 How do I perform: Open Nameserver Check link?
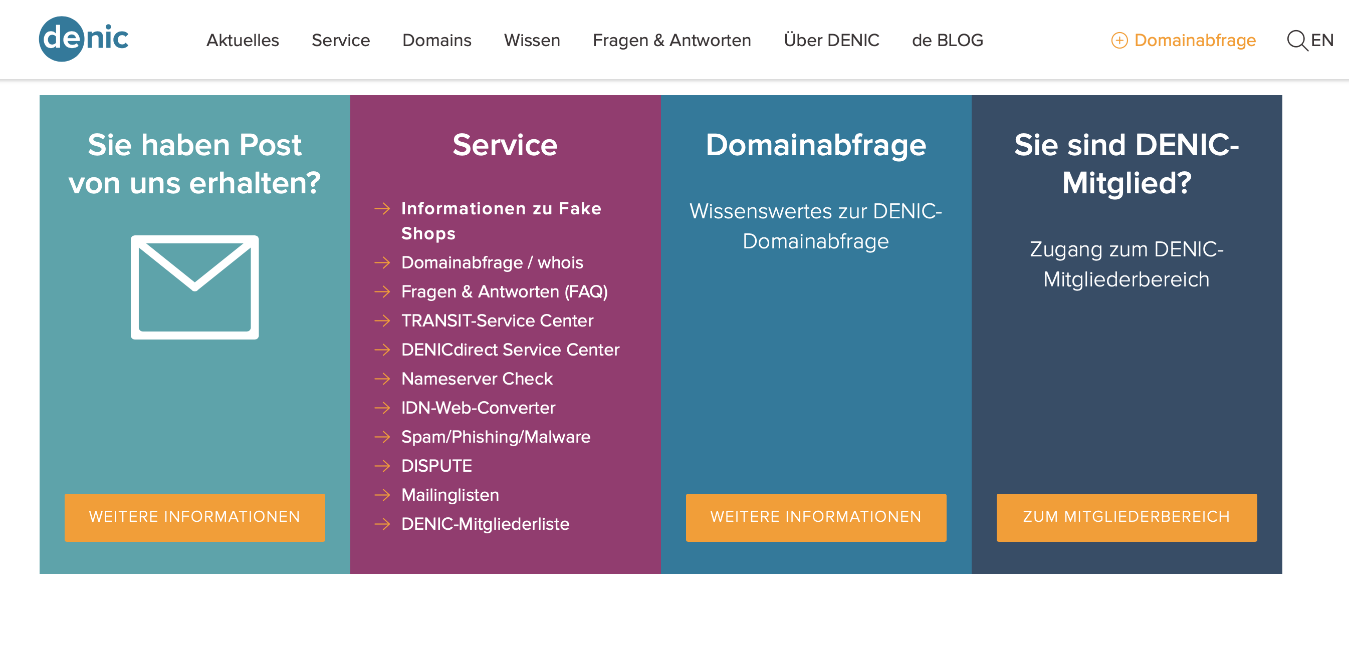tap(477, 379)
